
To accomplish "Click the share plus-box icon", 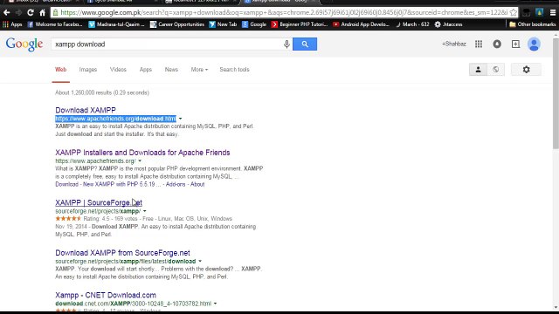I will tap(515, 44).
